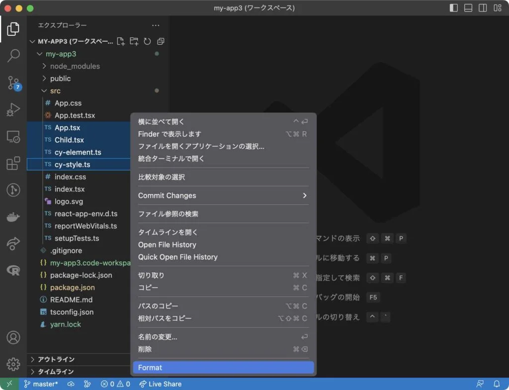Open the Commit Changes submenu

(223, 195)
